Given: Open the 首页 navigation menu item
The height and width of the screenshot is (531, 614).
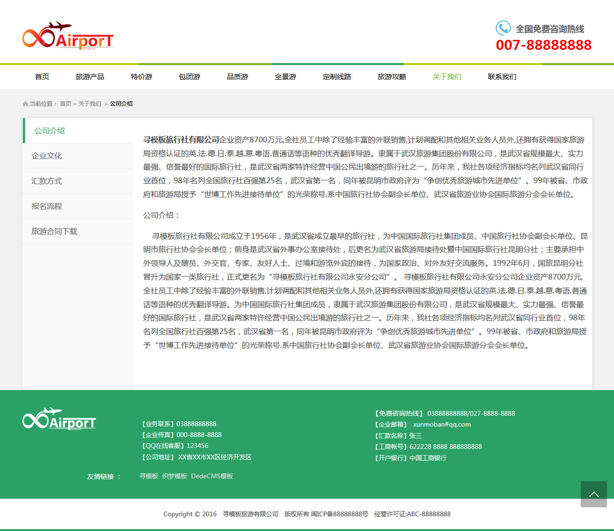Looking at the screenshot, I should [42, 77].
